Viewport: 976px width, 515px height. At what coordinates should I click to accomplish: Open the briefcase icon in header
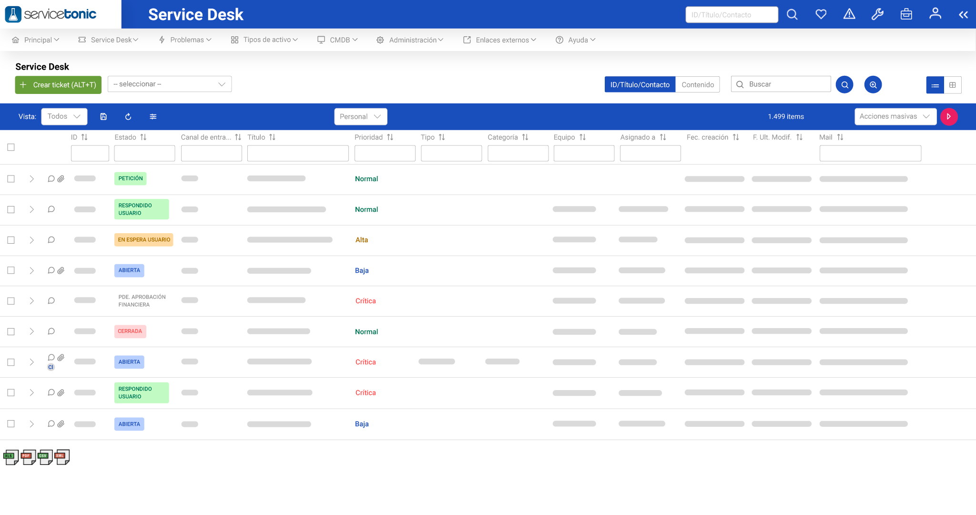tap(906, 14)
